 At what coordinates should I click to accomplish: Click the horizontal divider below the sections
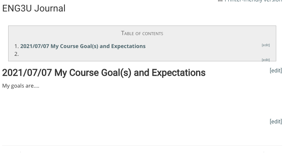142,145
